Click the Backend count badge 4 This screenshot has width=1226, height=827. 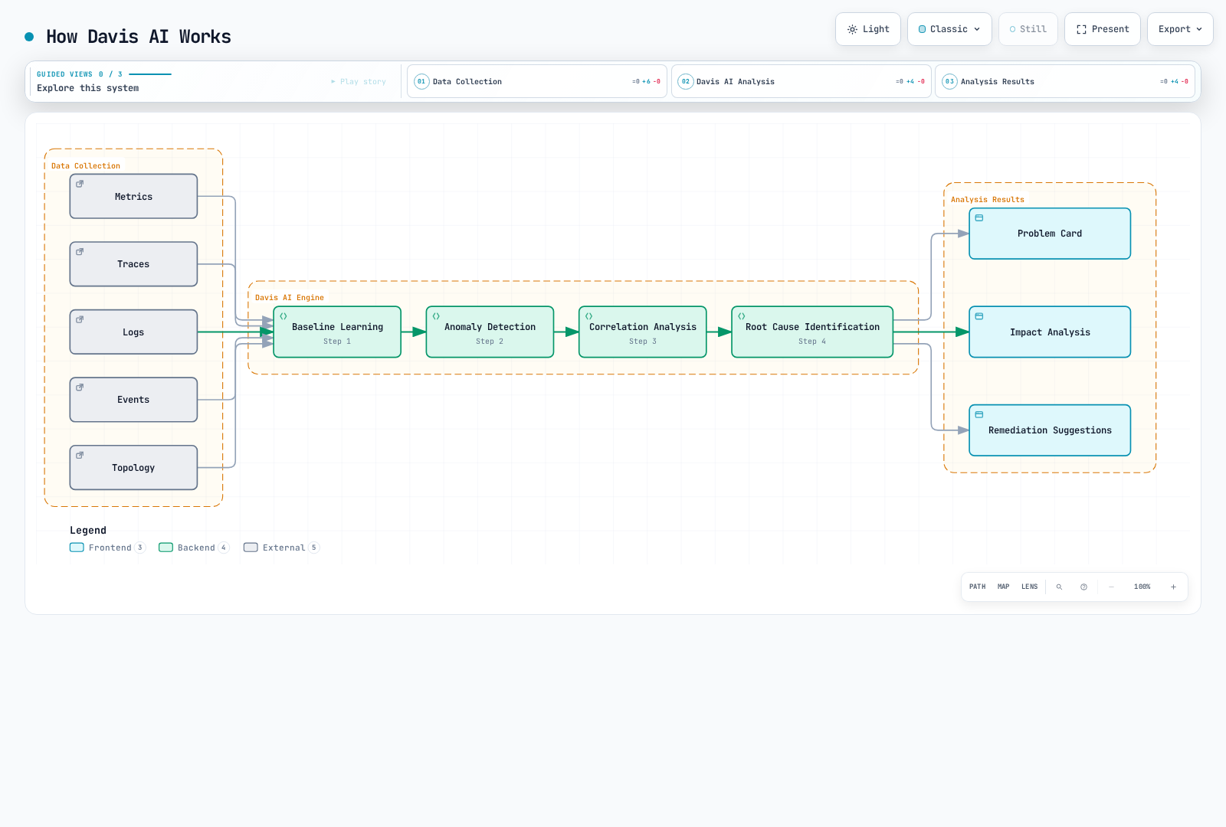pos(224,548)
